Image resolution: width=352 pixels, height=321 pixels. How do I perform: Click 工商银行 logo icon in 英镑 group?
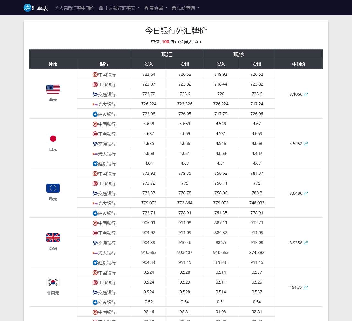click(x=95, y=233)
